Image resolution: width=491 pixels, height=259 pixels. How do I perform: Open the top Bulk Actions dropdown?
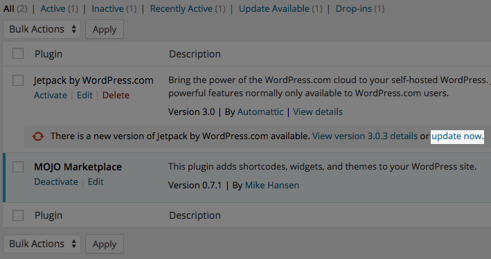pos(42,30)
